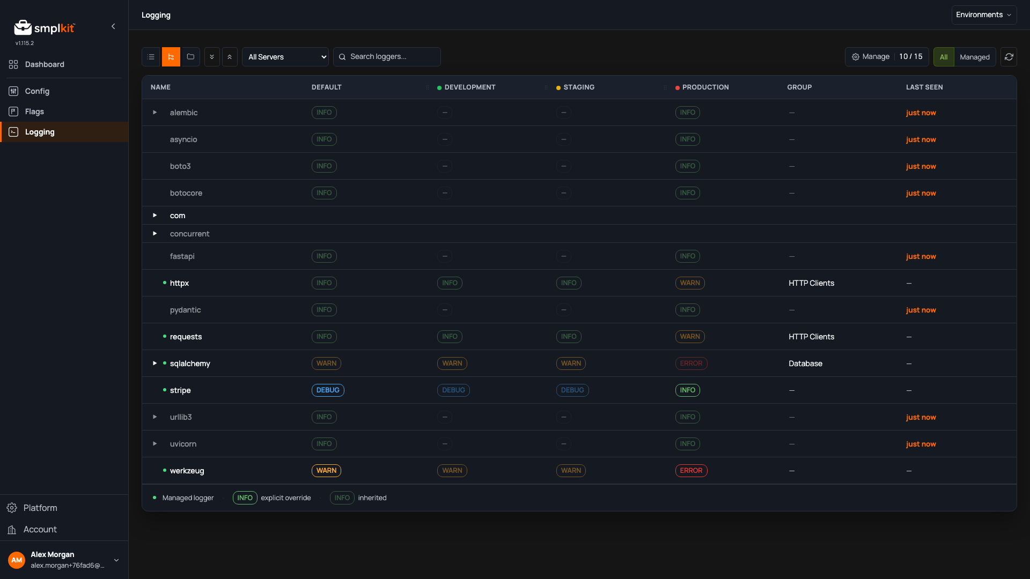Select the pydantic logger name
The height and width of the screenshot is (579, 1030).
tap(185, 310)
